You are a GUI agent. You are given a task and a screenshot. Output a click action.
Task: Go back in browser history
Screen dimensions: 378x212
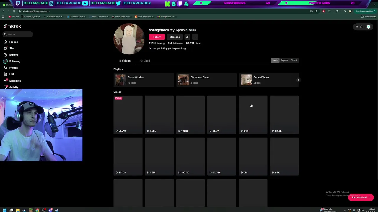(x=3, y=11)
